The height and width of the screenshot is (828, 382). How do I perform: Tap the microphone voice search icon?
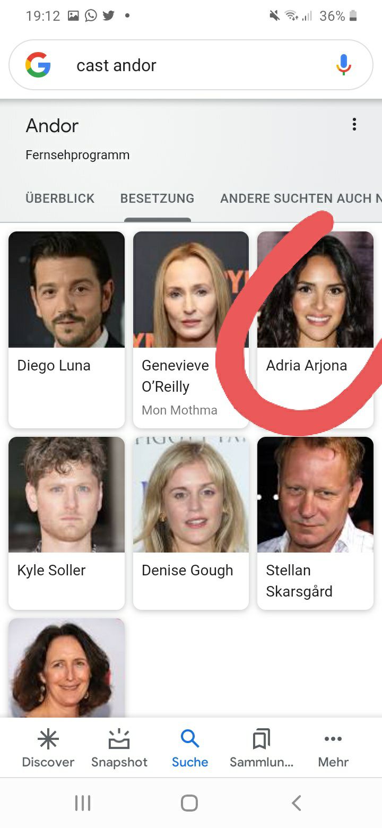(344, 65)
